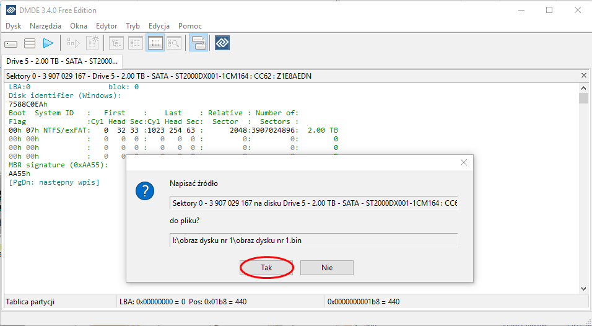Viewport: 592px width, 326px height.
Task: Open the Tryb menu
Action: pos(133,26)
